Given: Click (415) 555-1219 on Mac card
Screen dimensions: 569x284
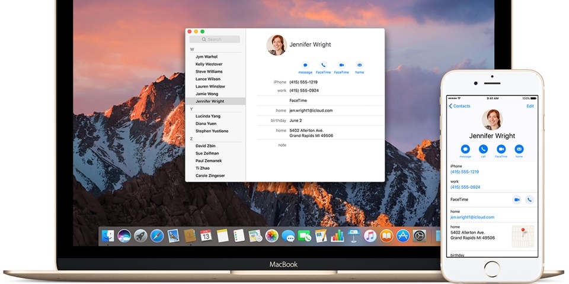Looking at the screenshot, I should point(303,82).
